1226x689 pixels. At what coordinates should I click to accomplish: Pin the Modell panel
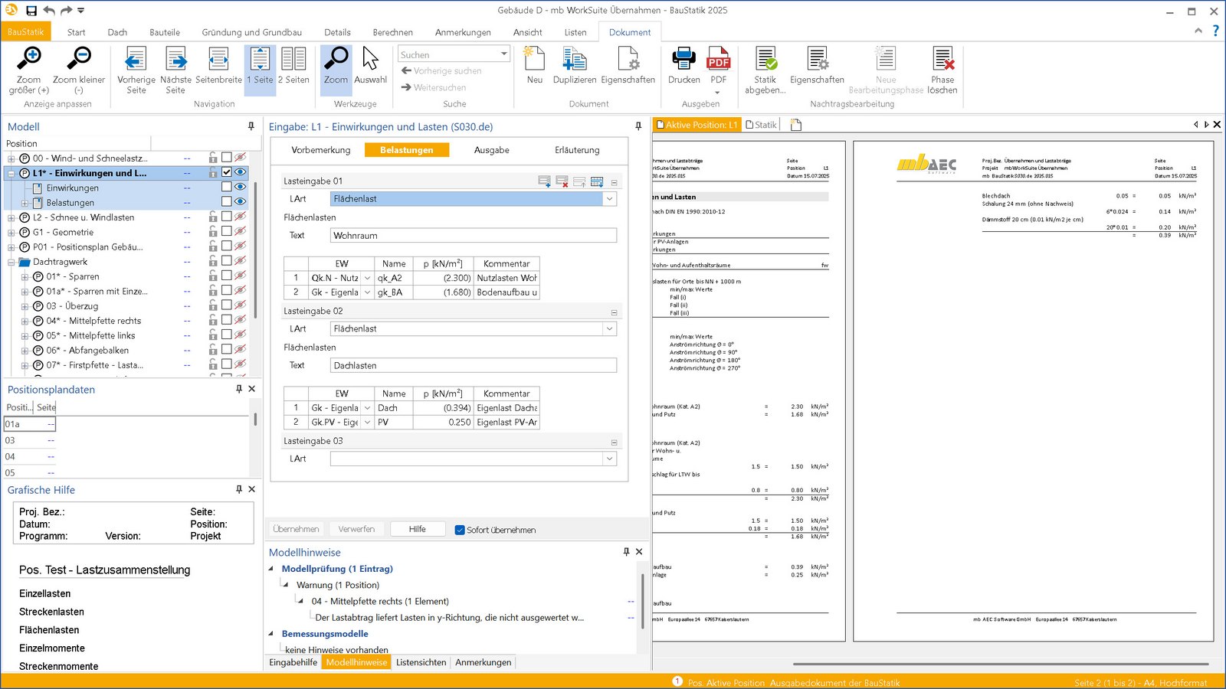pos(251,126)
